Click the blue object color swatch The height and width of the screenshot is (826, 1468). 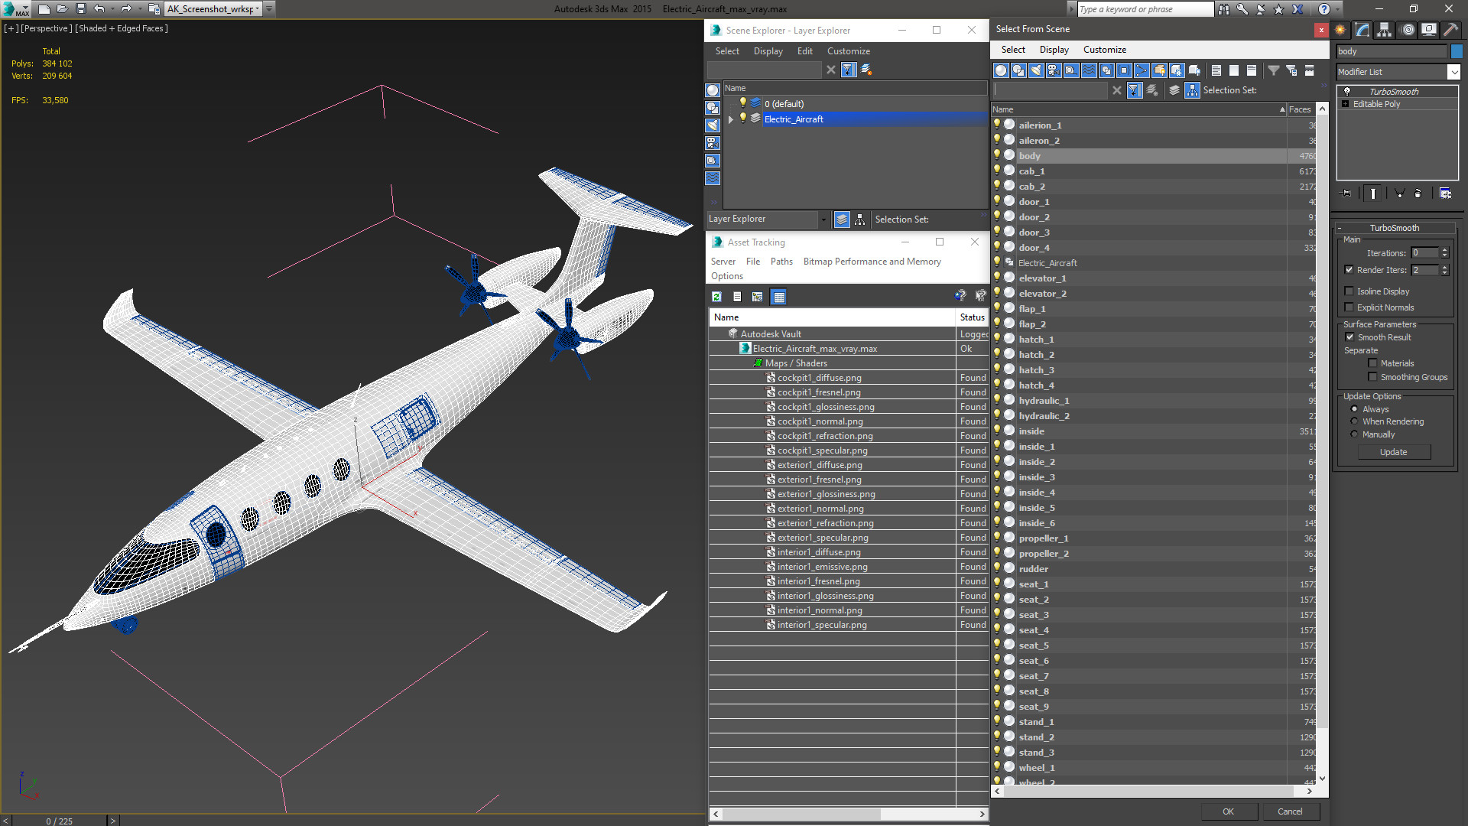[1457, 51]
